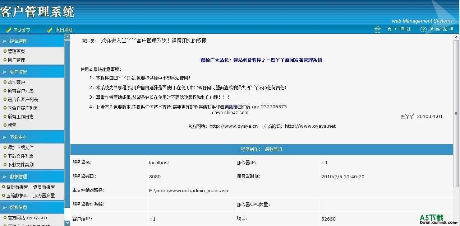Open 网站首页 in the top bar
460x226 pixels.
[22, 30]
